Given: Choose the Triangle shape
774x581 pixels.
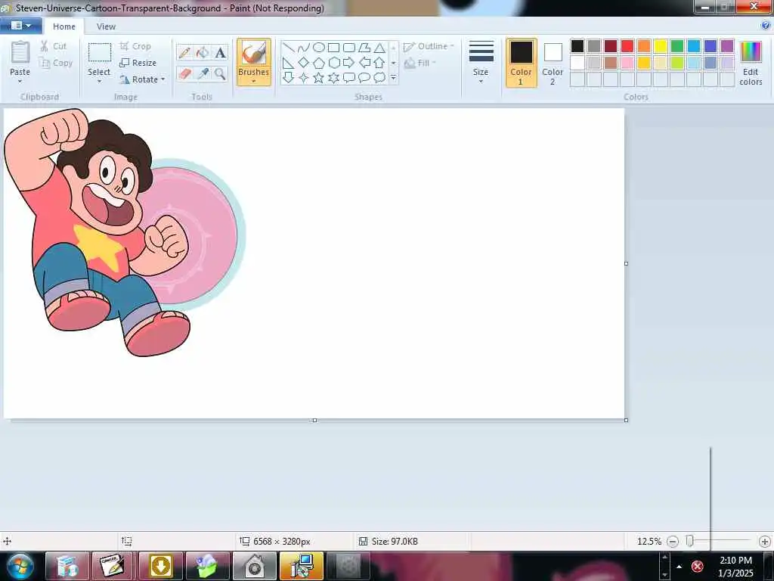Looking at the screenshot, I should (x=379, y=48).
